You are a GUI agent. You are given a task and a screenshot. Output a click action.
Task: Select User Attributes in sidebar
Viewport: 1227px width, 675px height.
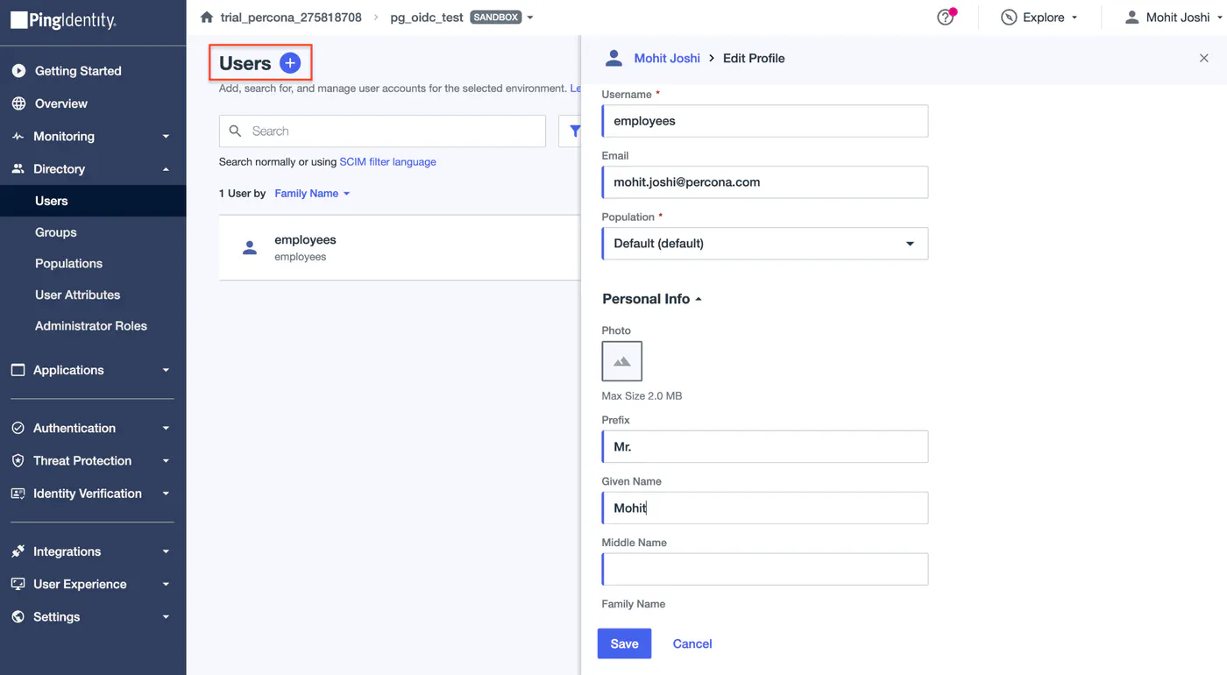pos(77,295)
